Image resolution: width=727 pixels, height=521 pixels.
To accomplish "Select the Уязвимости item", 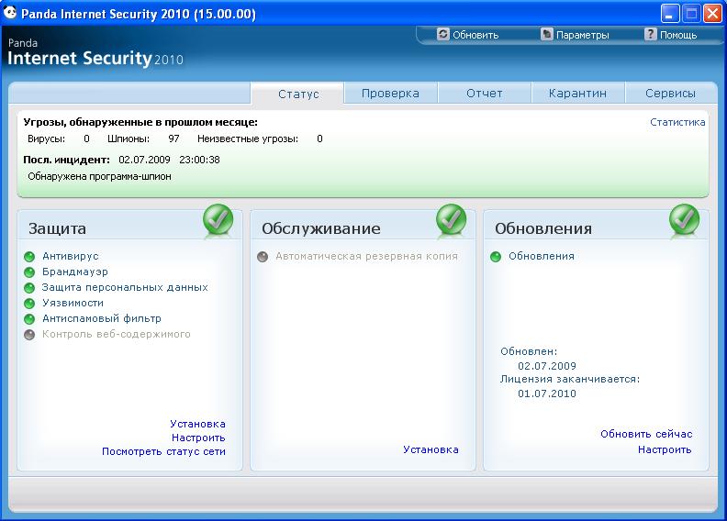I will coord(73,303).
